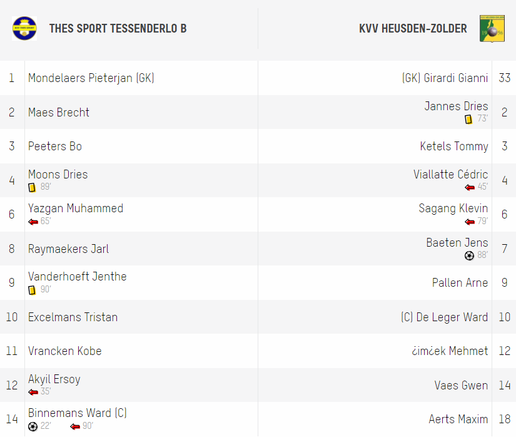This screenshot has width=516, height=437.
Task: Click the Thes Sport Tessenderlo club crest
Action: [24, 28]
